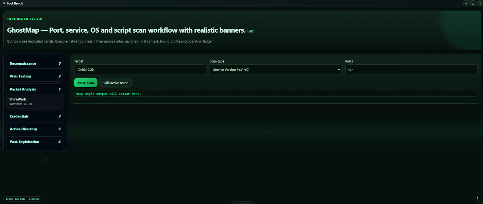Click the Web Testing count badge 2
Viewport: 483px width, 204px height.
pyautogui.click(x=59, y=76)
